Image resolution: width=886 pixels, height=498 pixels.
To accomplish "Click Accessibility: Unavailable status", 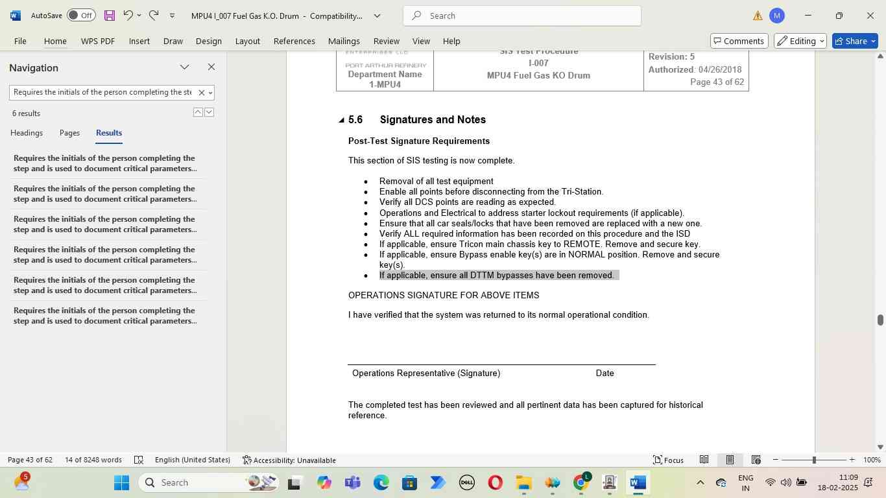I will 289,460.
